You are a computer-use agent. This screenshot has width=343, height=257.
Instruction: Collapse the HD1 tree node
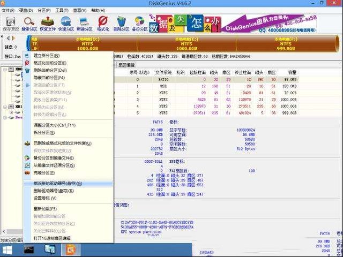5,107
